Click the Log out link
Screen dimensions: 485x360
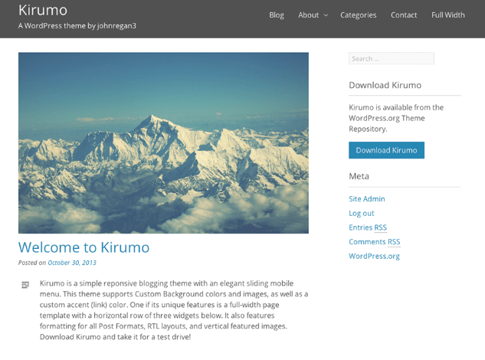(x=362, y=214)
